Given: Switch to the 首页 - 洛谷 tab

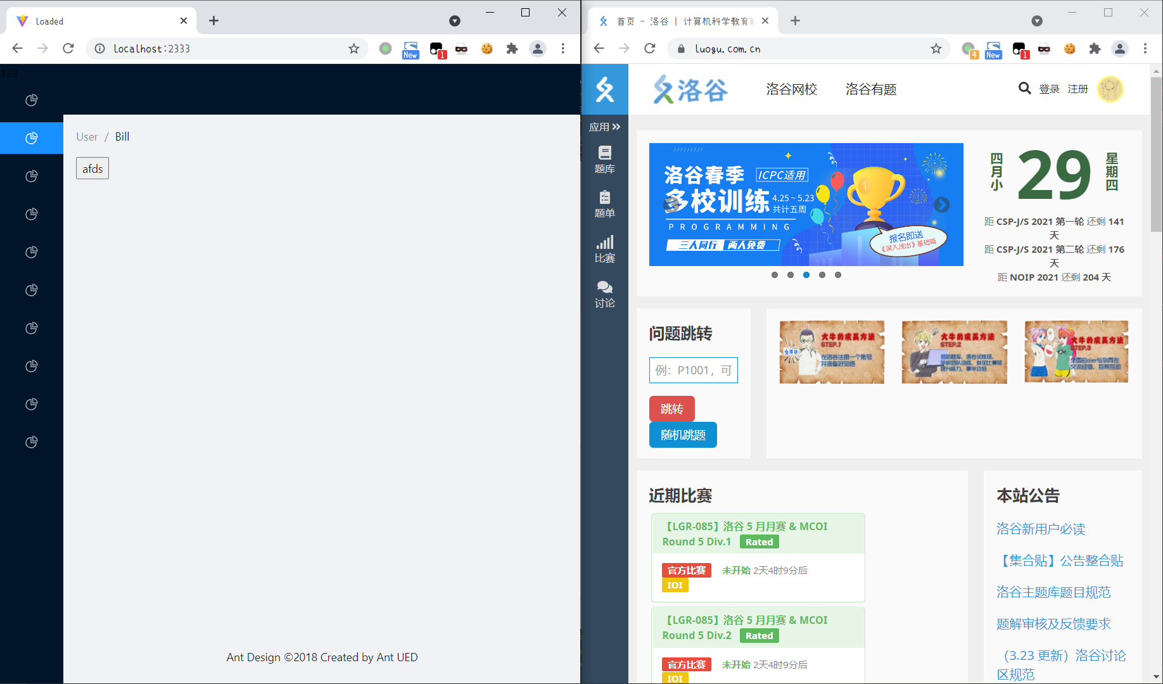Looking at the screenshot, I should (x=684, y=20).
